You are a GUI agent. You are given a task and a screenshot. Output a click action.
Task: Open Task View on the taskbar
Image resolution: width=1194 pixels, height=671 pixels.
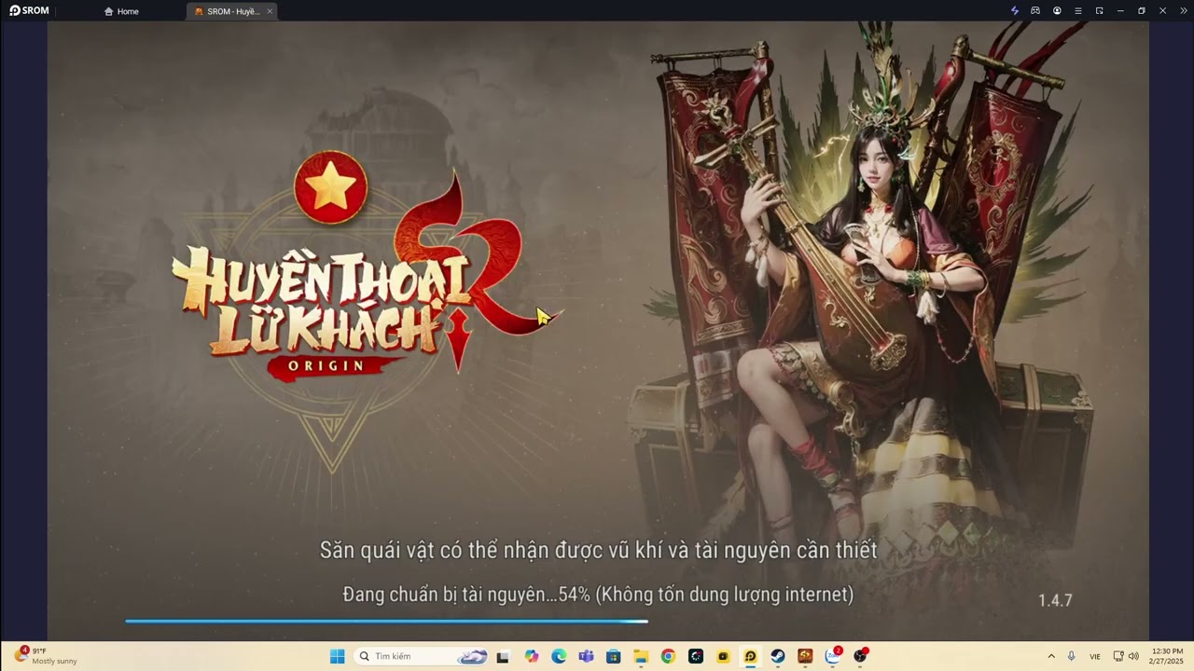tap(503, 656)
